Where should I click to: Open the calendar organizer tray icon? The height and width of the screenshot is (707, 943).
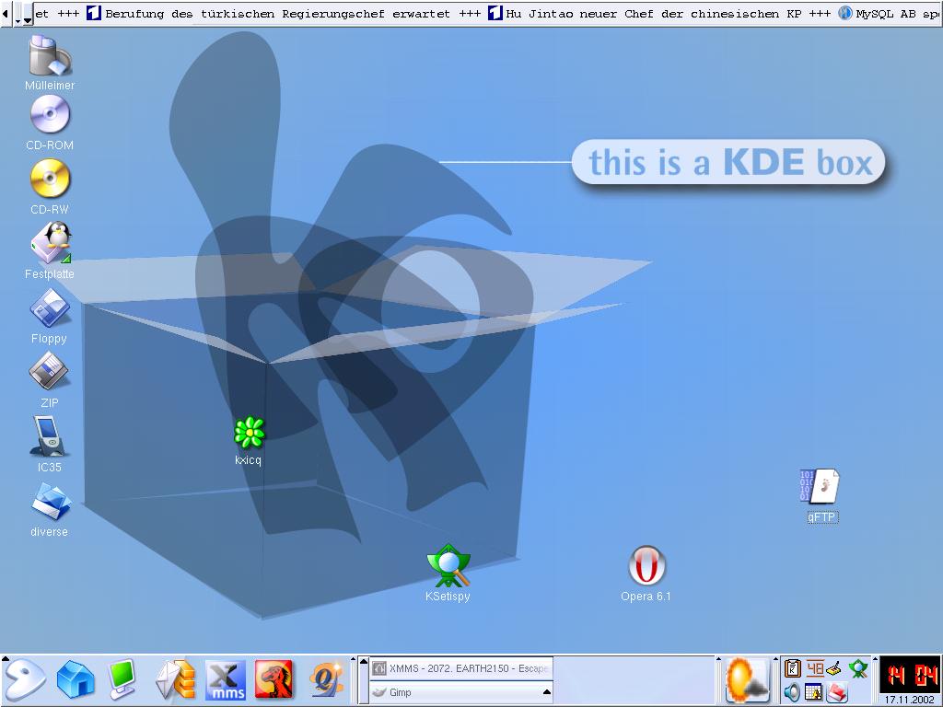pyautogui.click(x=813, y=692)
